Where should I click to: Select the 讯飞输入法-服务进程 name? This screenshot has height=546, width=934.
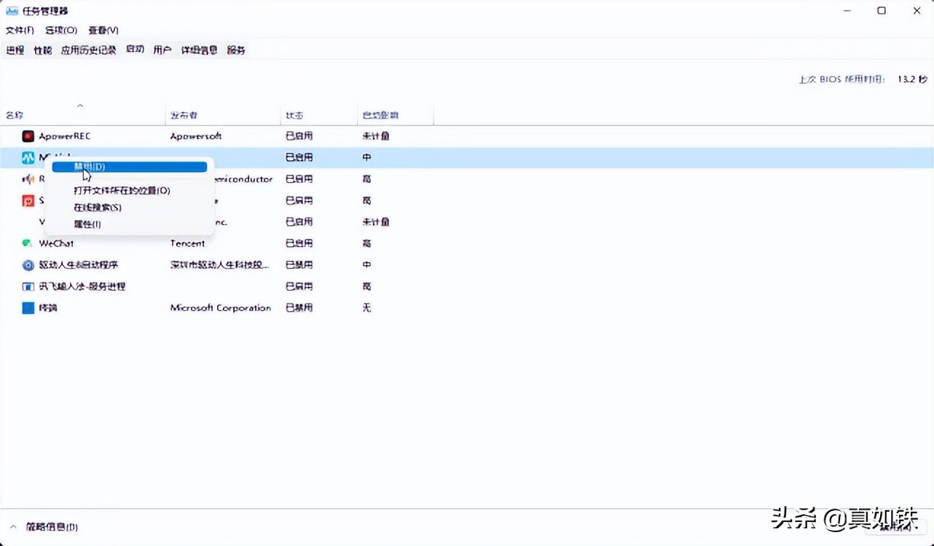[82, 286]
